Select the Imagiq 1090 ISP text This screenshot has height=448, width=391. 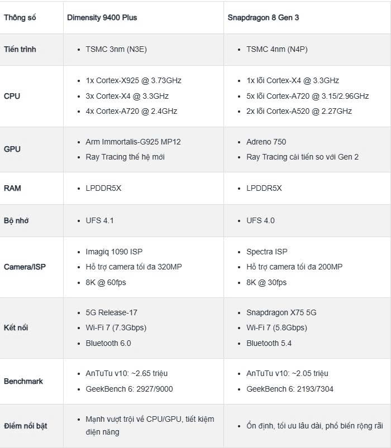click(x=115, y=252)
